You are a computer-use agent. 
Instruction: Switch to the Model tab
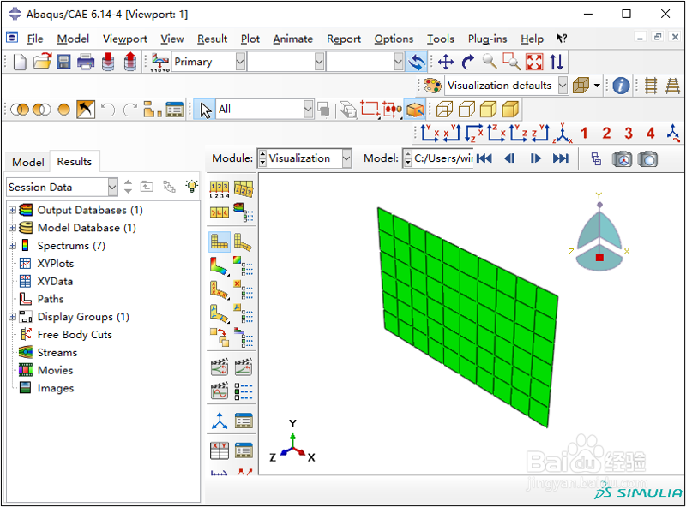point(28,162)
